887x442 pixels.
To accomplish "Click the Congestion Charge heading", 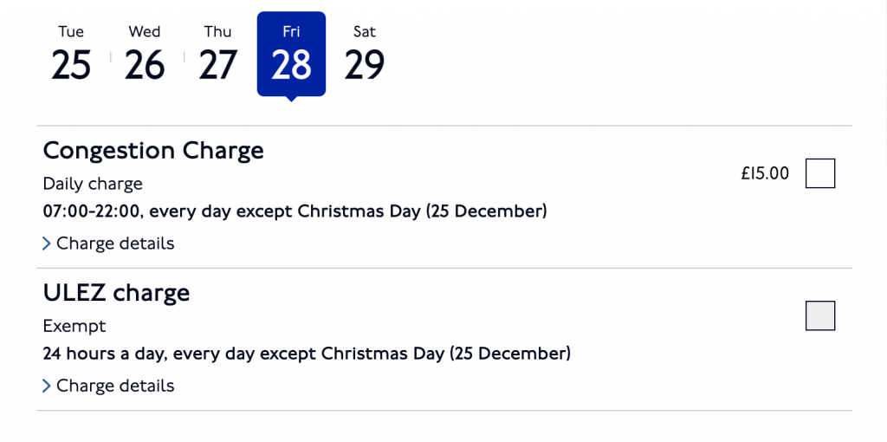I will click(153, 151).
